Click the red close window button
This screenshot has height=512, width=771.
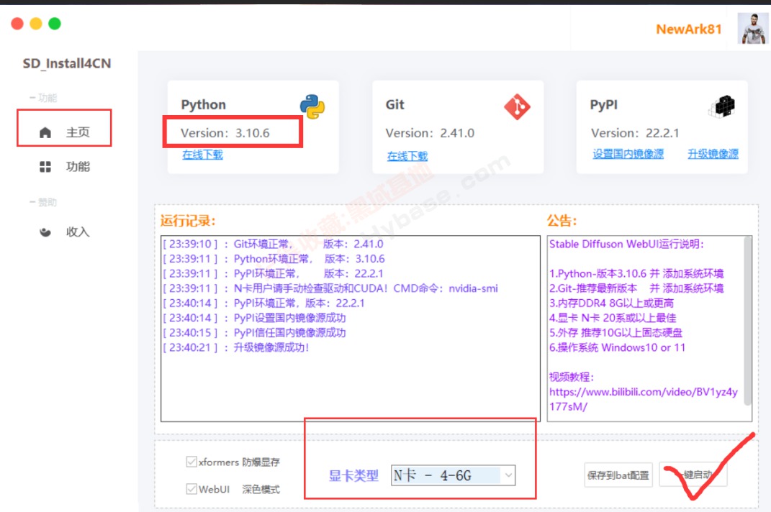[17, 24]
